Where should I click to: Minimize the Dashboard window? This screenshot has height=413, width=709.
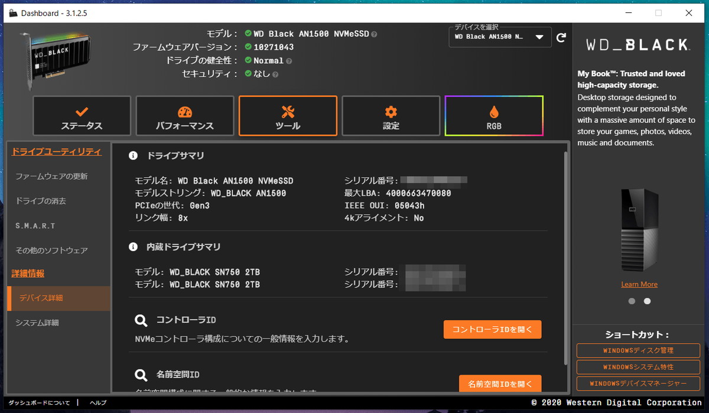tap(629, 13)
